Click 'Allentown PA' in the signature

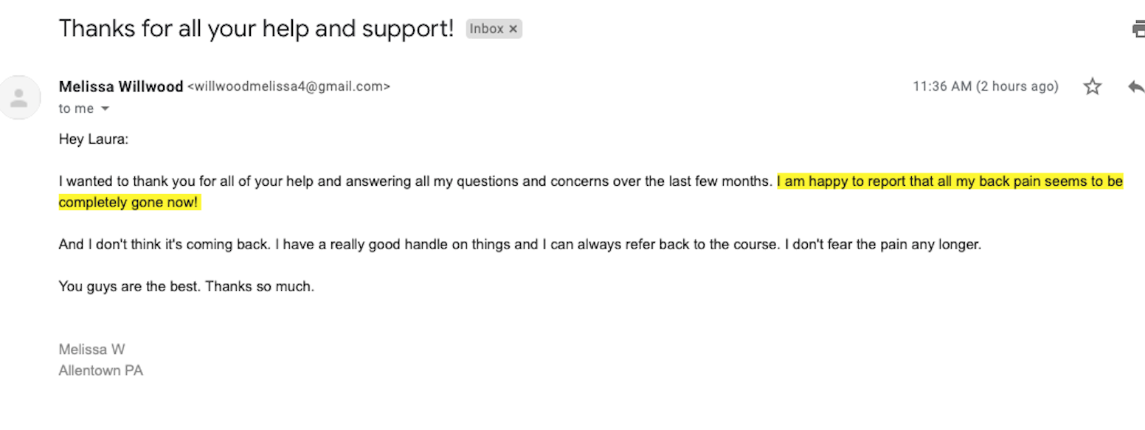coord(100,370)
